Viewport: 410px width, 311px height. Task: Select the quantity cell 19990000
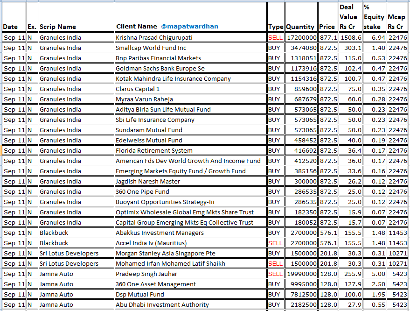click(x=301, y=274)
